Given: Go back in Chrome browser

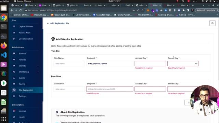Looking at the screenshot, I should click(x=12, y=10).
